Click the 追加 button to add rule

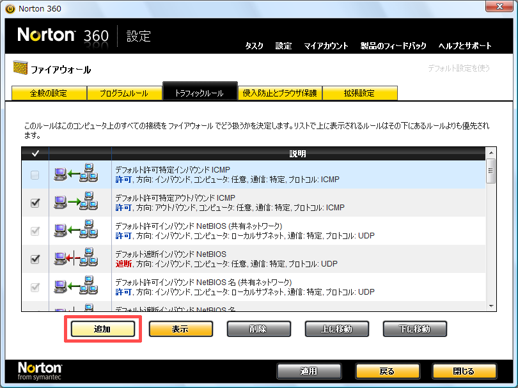point(102,329)
